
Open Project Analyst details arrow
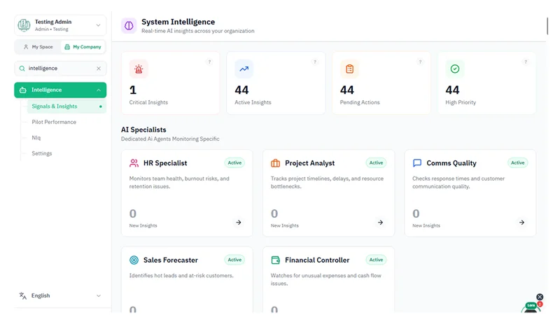[x=380, y=222]
